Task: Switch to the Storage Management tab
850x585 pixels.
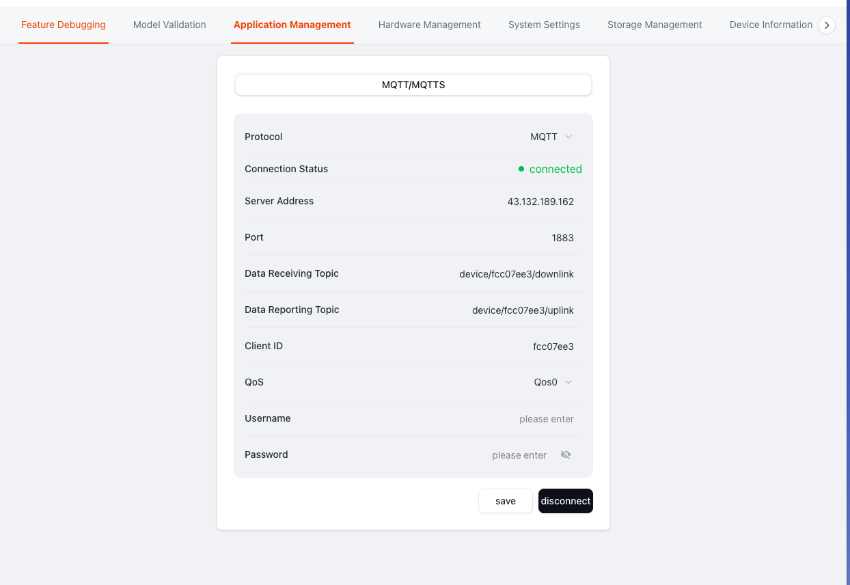Action: 655,25
